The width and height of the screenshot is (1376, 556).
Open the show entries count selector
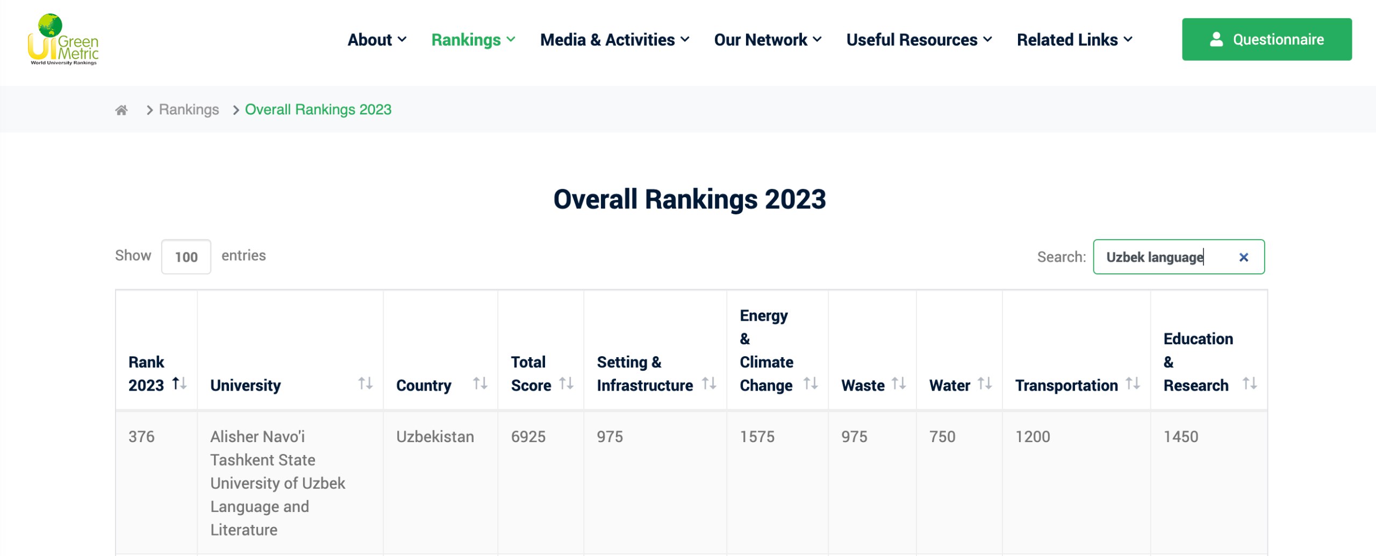(186, 257)
